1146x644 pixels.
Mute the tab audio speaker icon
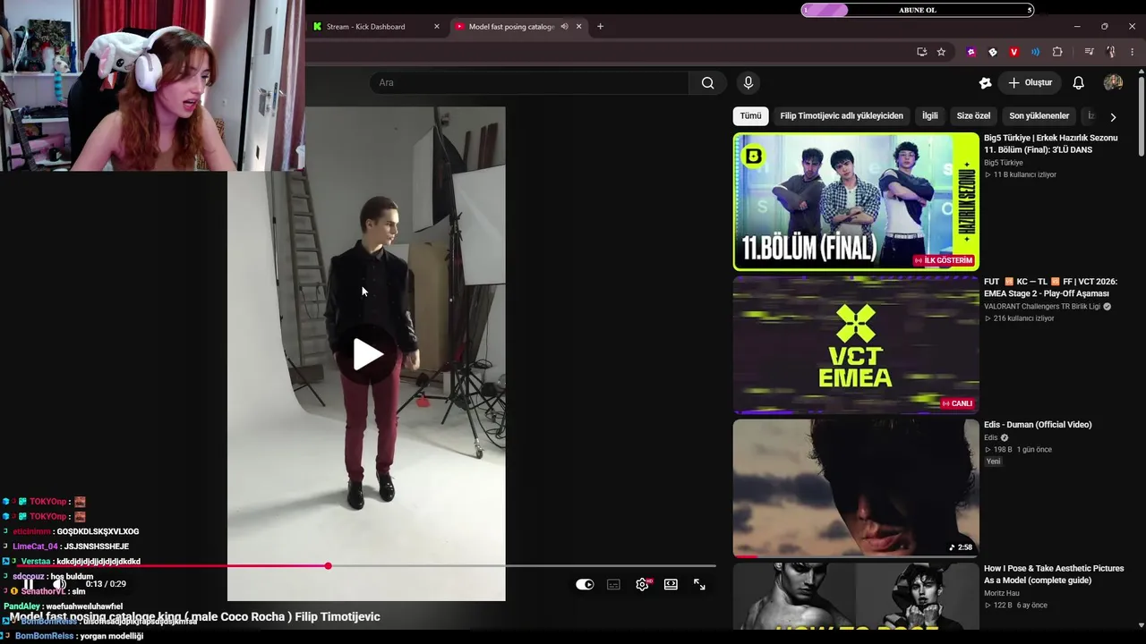click(x=564, y=27)
